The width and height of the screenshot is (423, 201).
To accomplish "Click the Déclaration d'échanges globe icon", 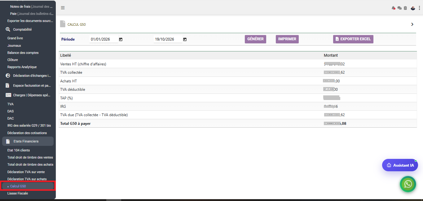I will pyautogui.click(x=8, y=76).
